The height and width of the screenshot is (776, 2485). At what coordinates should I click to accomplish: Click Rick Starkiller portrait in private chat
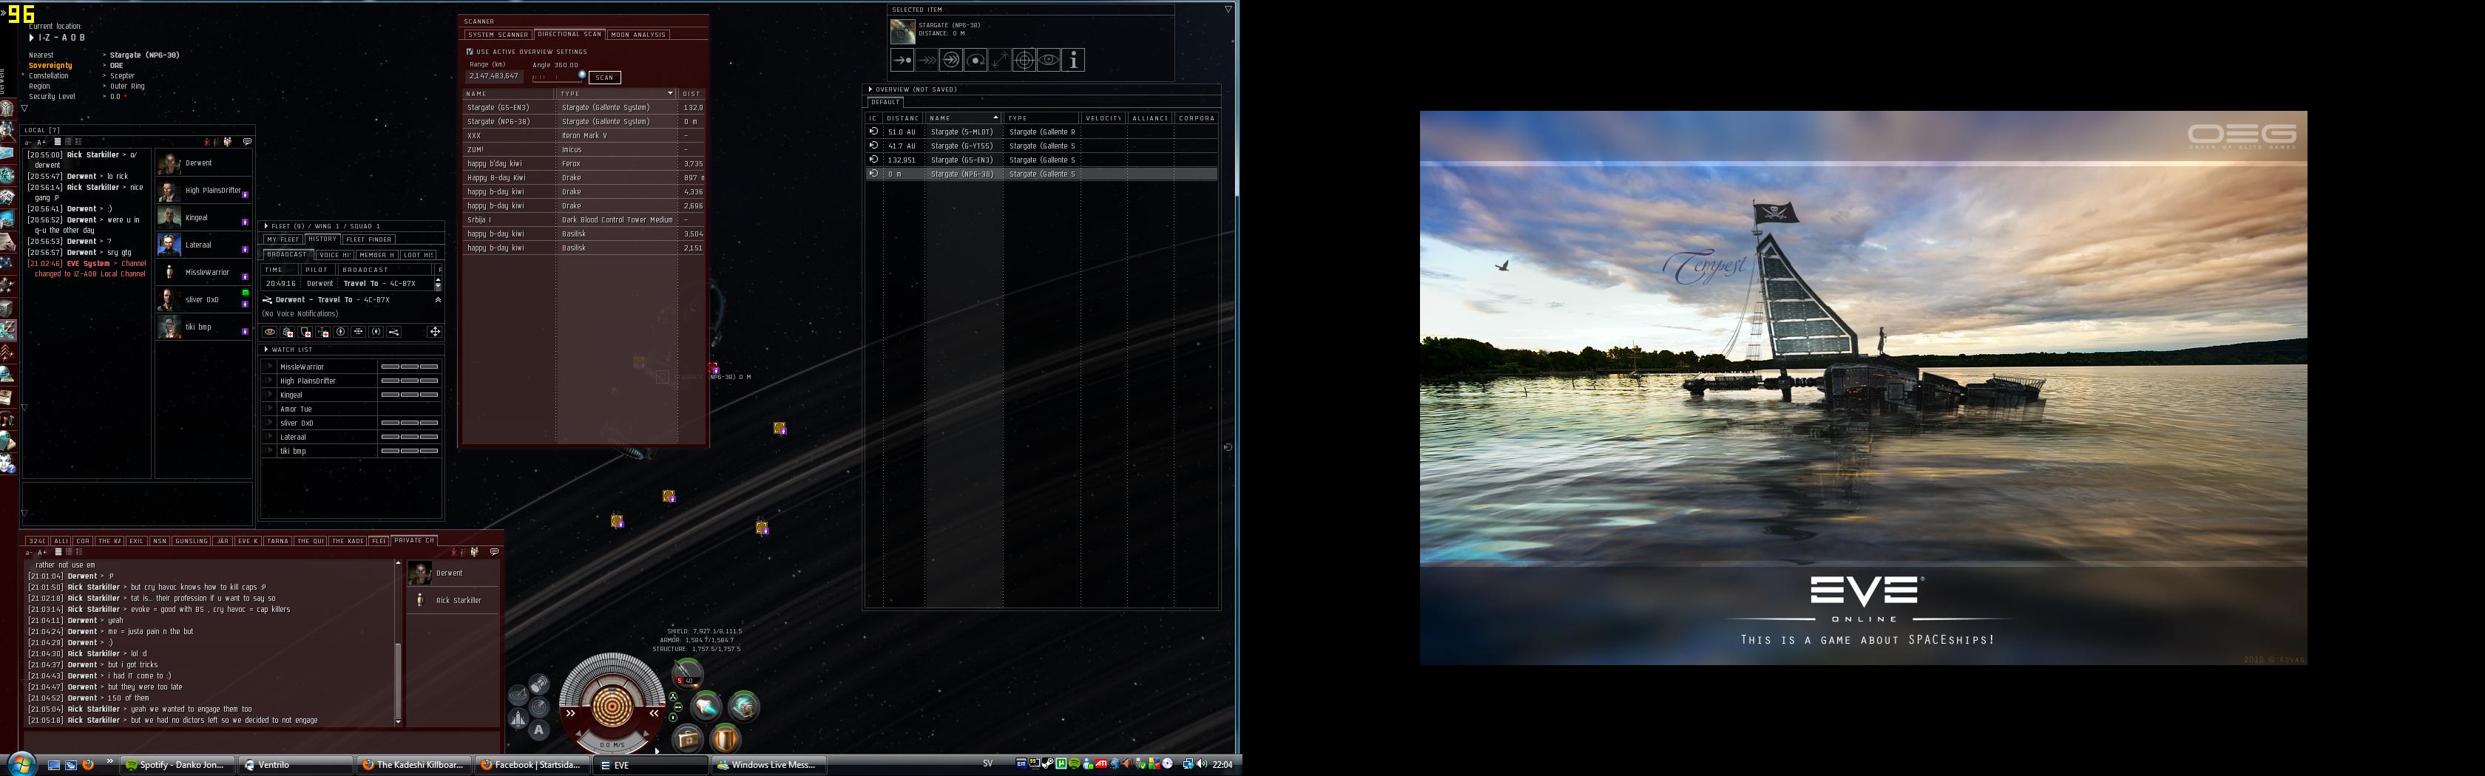tap(419, 601)
